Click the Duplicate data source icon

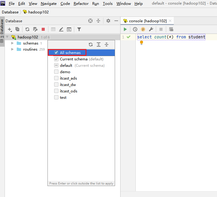pos(17,29)
